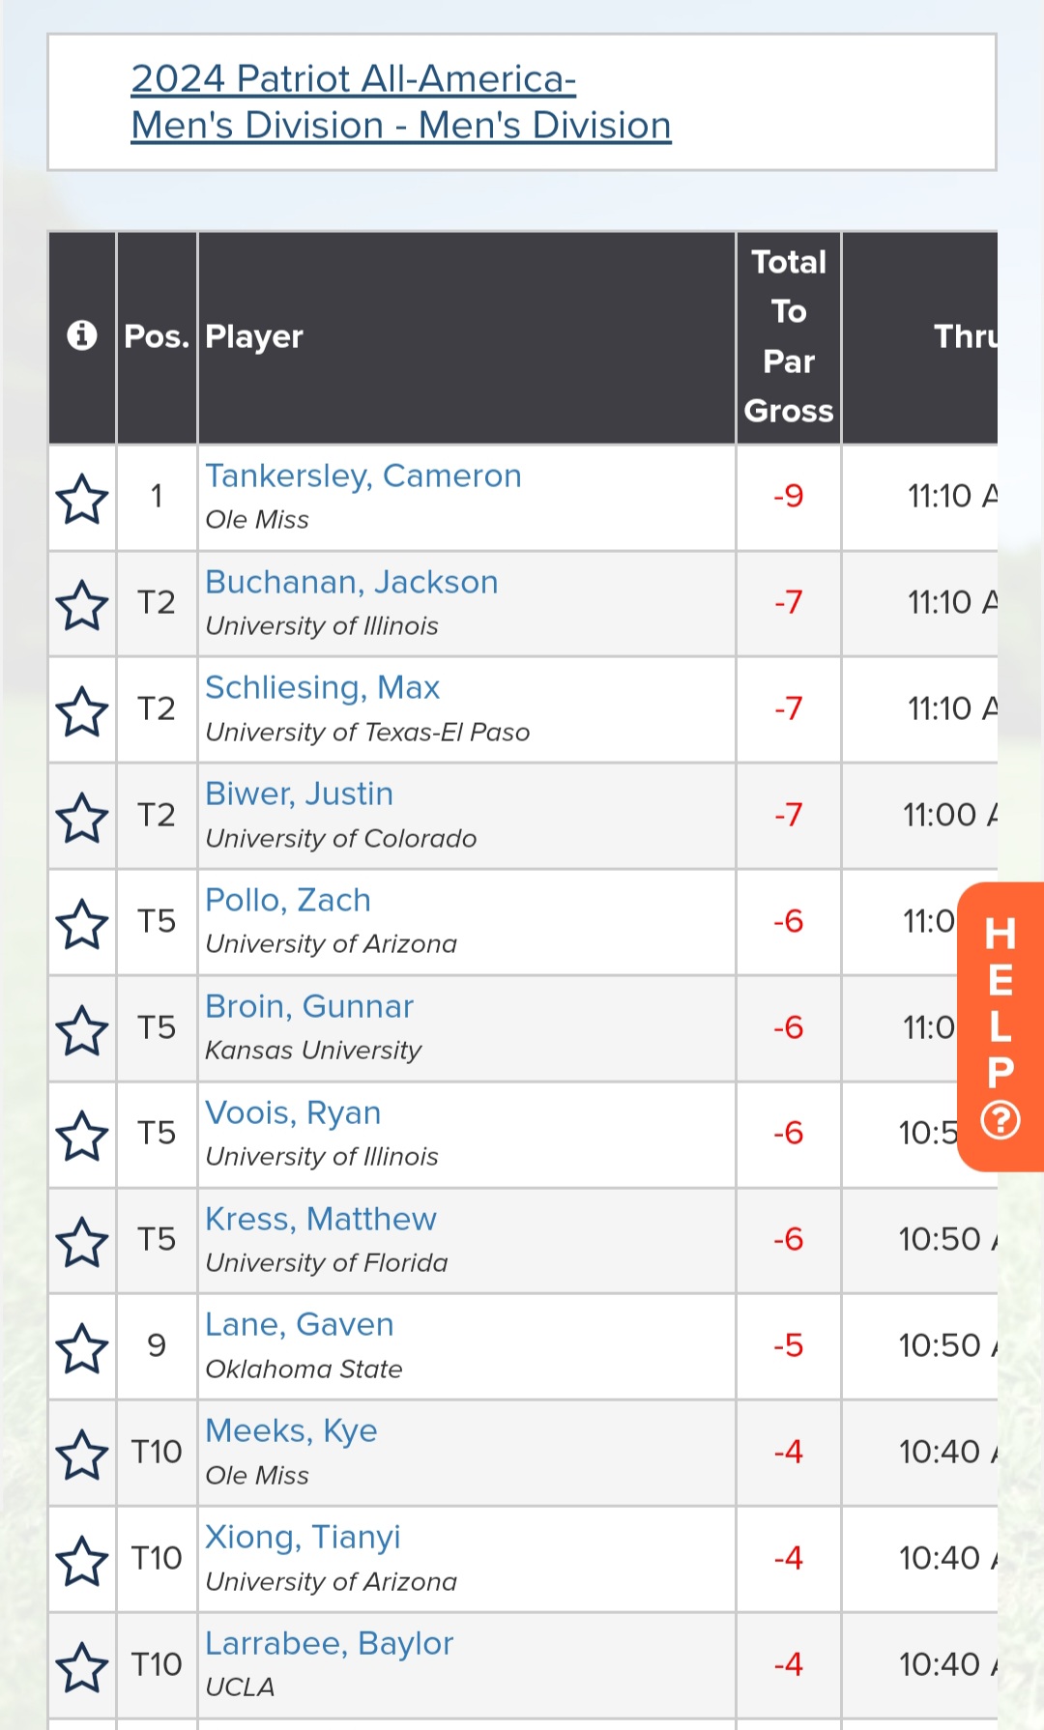Star Gaven Lane's row
1044x1730 pixels.
(x=82, y=1348)
